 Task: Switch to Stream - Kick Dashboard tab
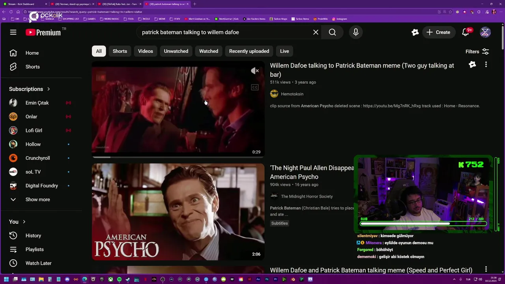coord(24,4)
